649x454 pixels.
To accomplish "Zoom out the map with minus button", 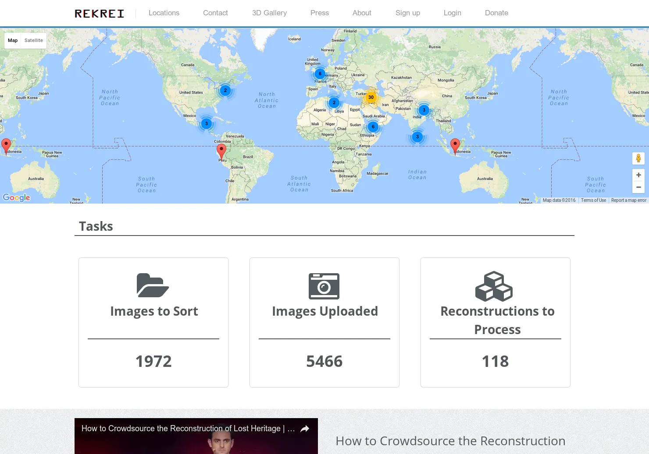I will tap(638, 187).
